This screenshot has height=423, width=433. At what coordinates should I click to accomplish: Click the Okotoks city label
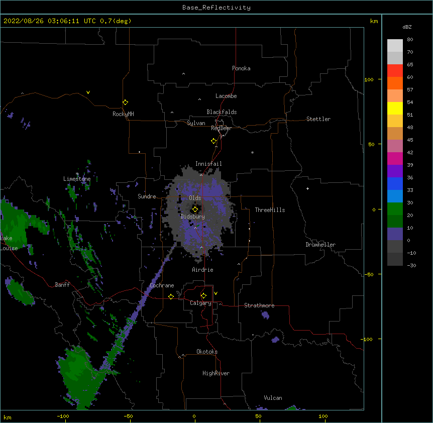coord(207,352)
